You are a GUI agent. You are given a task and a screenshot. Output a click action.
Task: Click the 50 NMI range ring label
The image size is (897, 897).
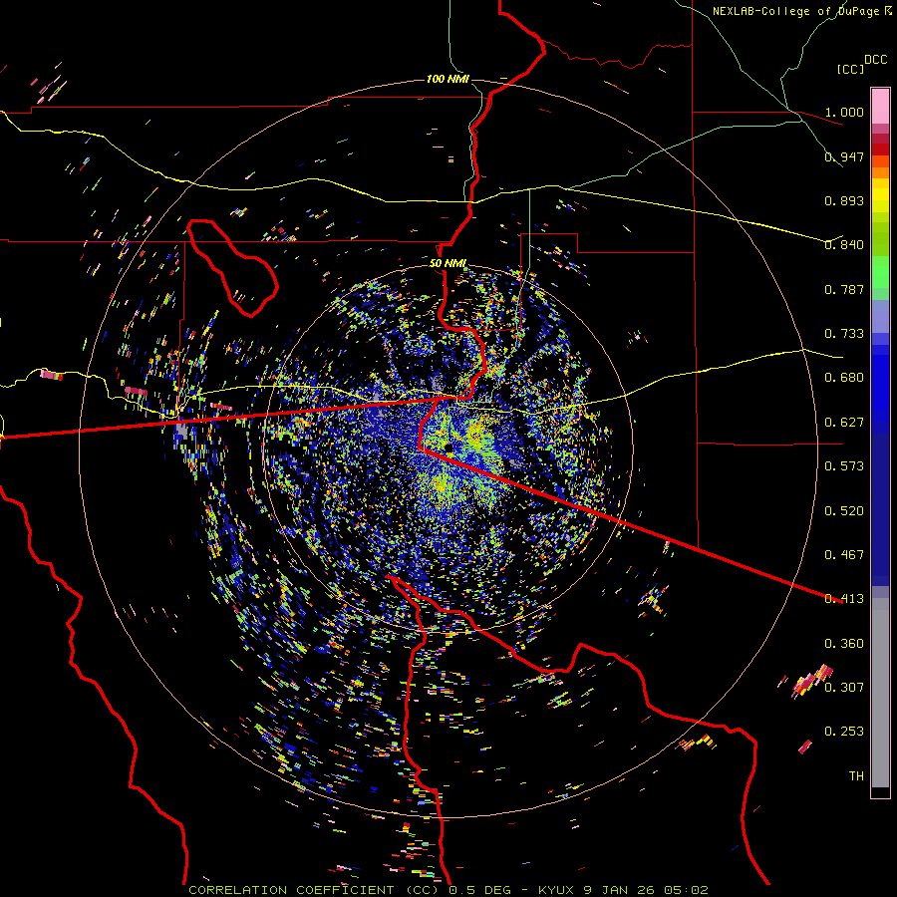pyautogui.click(x=448, y=263)
